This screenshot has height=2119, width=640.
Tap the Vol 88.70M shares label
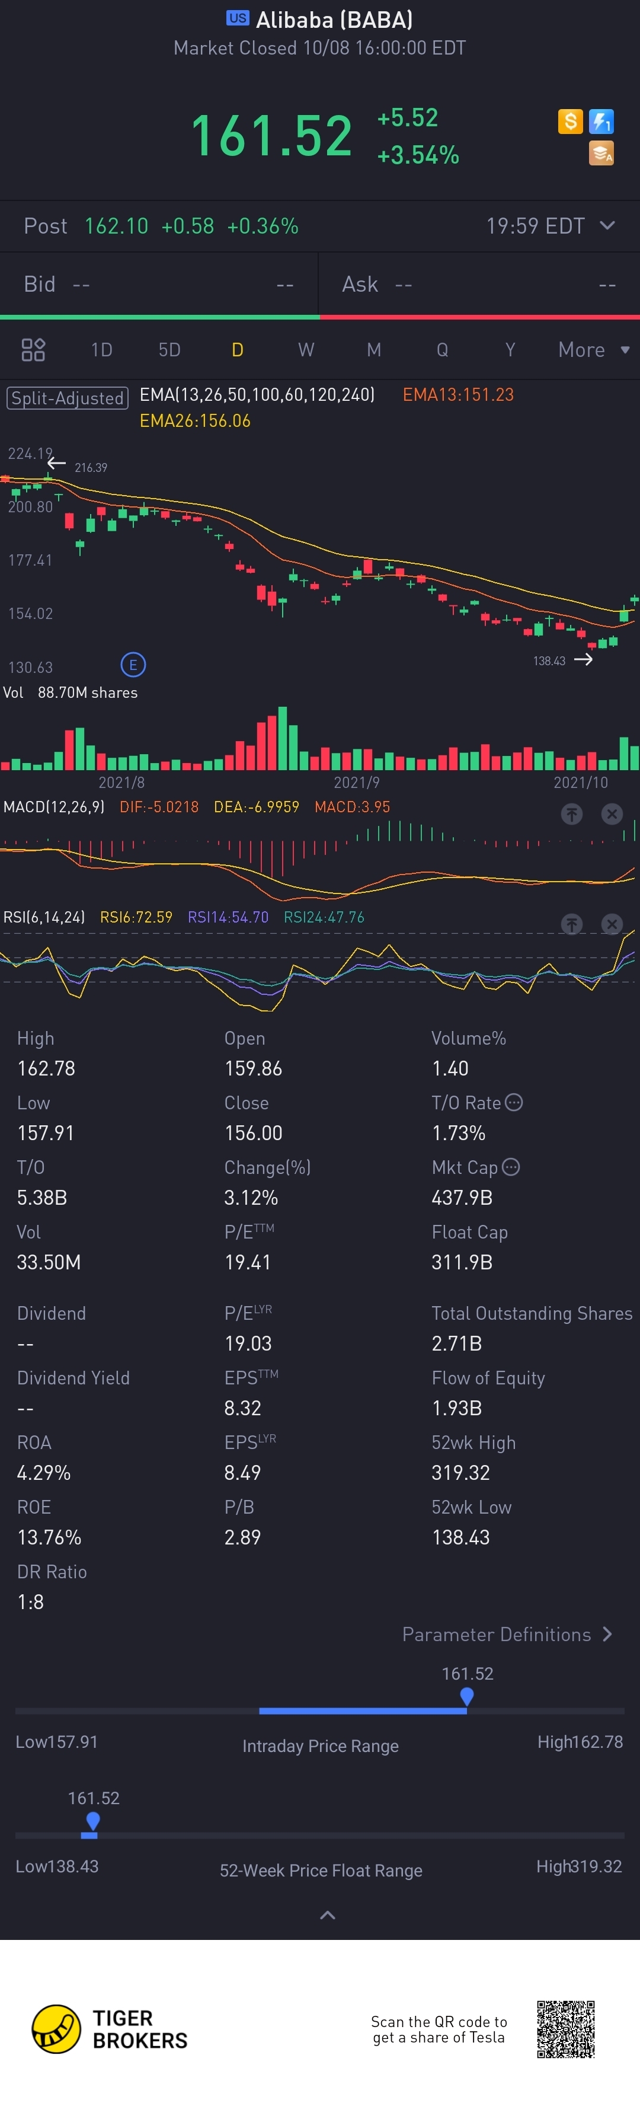click(x=71, y=692)
